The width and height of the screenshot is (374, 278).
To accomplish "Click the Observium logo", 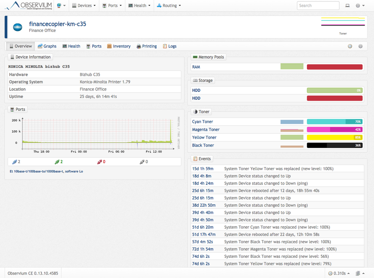I will click(x=28, y=6).
